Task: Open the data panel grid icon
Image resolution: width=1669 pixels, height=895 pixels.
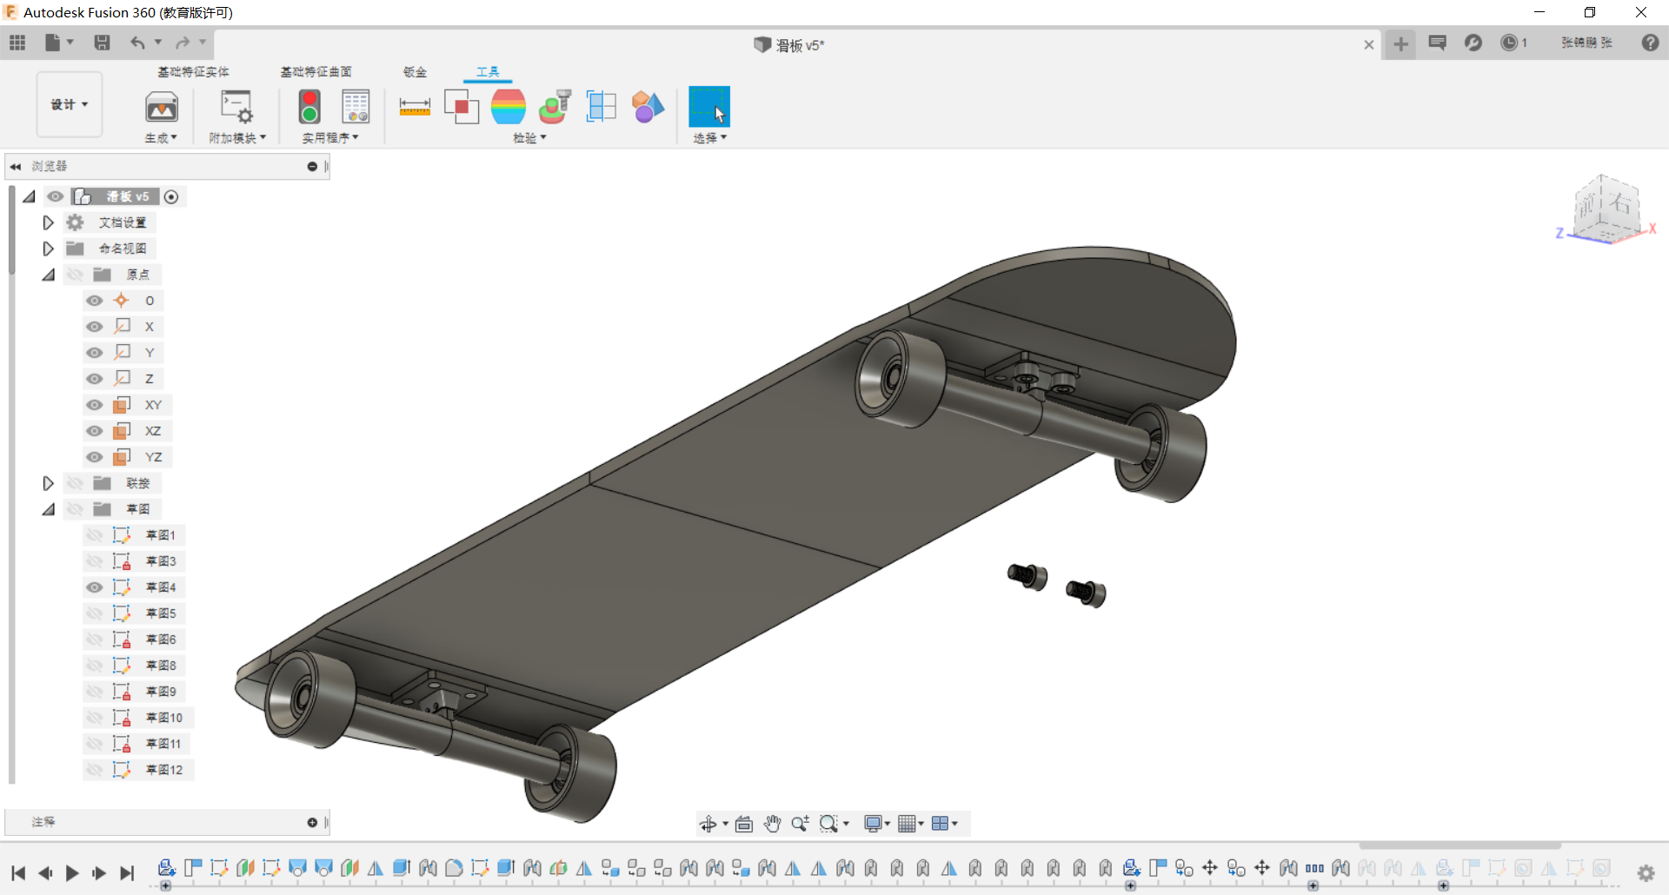Action: pos(17,43)
